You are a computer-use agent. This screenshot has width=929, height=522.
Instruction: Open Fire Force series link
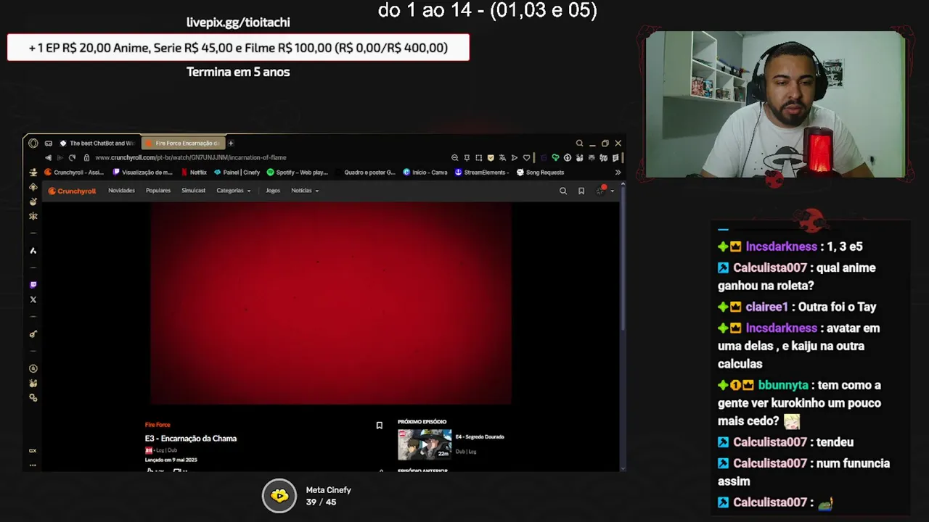click(157, 425)
